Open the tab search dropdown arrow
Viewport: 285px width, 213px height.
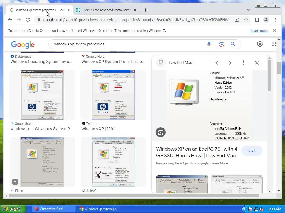[x=249, y=10]
